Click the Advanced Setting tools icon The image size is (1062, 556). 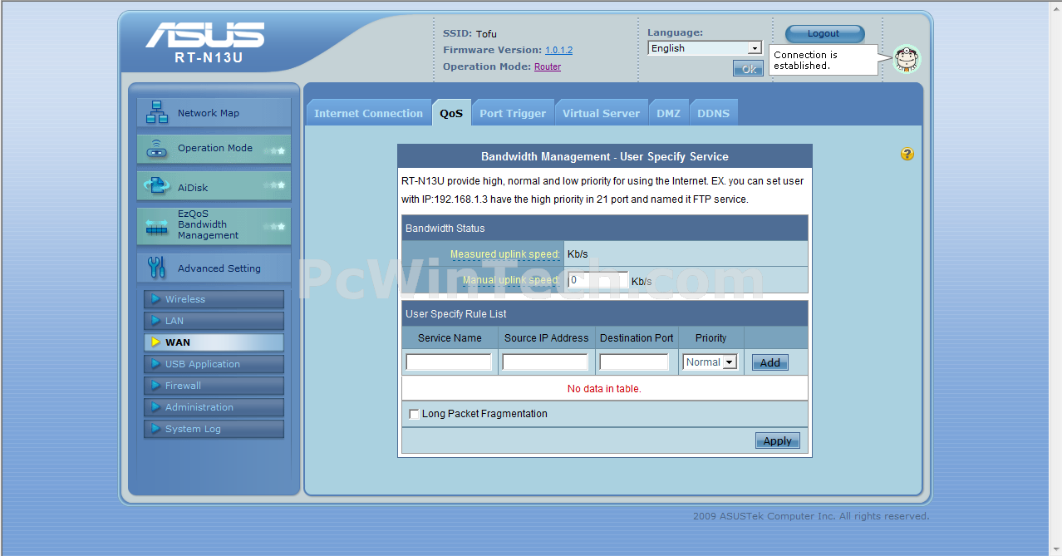coord(157,268)
